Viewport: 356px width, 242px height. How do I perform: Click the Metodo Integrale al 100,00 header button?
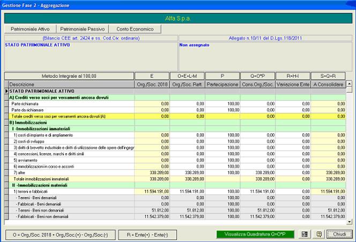[68, 75]
